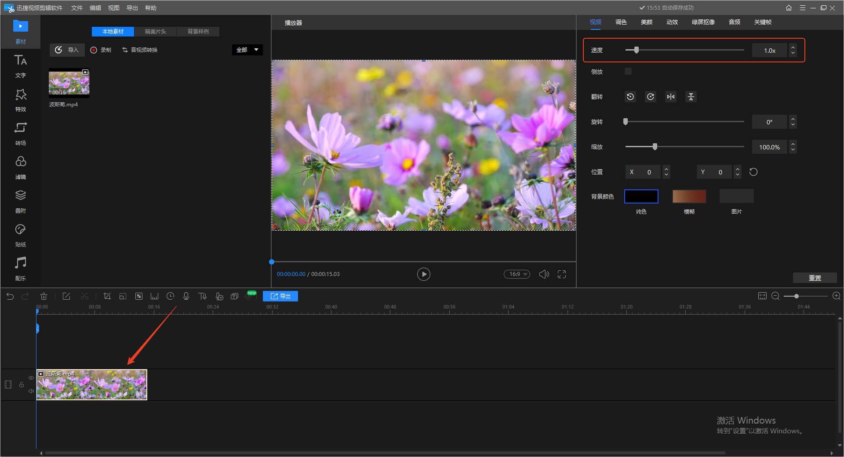This screenshot has height=457, width=844.
Task: Rotate video clockwise in 翻转 row
Action: pyautogui.click(x=651, y=97)
